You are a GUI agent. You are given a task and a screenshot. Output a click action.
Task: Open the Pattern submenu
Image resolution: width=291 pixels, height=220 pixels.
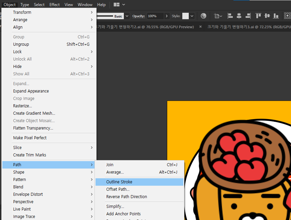(48, 180)
